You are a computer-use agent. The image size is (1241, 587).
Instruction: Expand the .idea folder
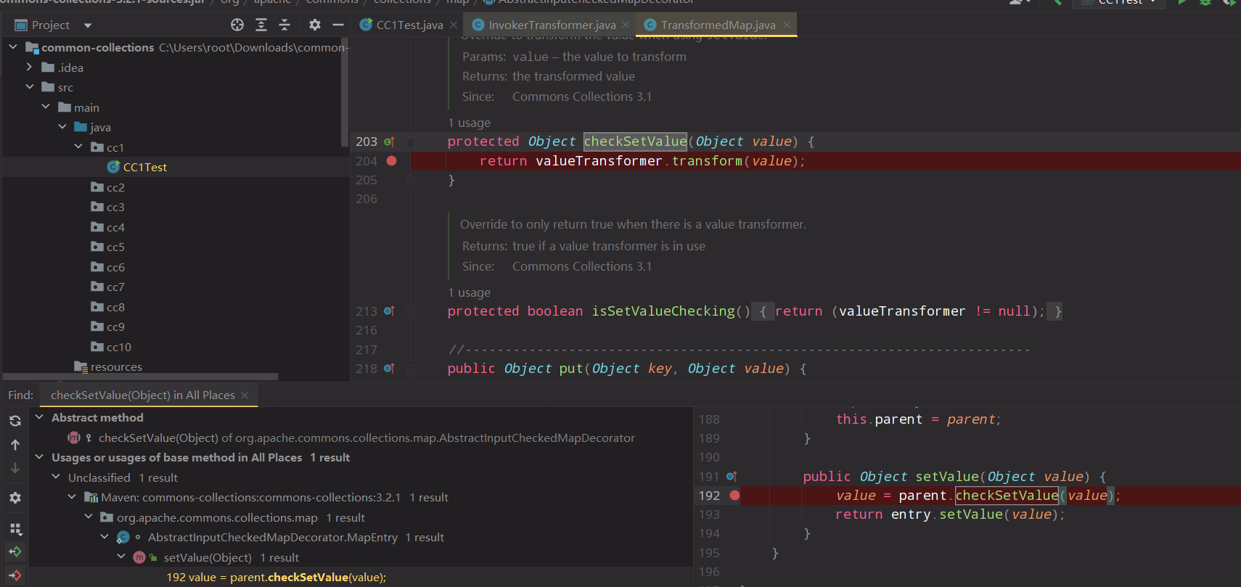pyautogui.click(x=29, y=67)
